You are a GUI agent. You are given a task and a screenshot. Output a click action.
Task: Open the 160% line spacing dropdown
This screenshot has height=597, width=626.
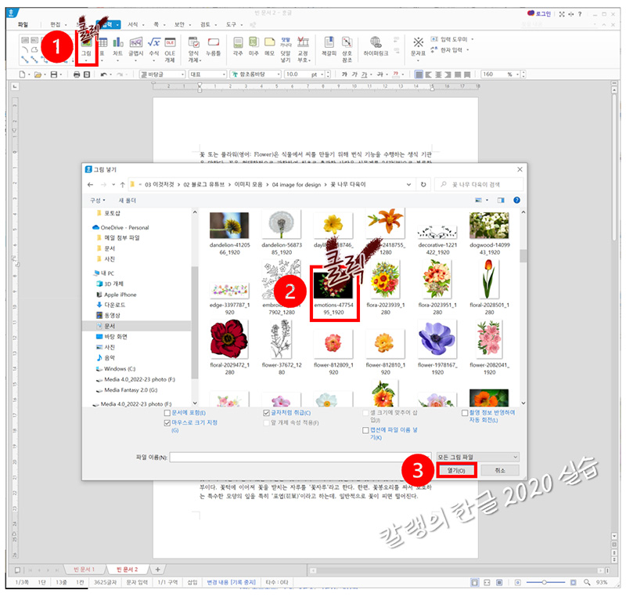coord(517,74)
